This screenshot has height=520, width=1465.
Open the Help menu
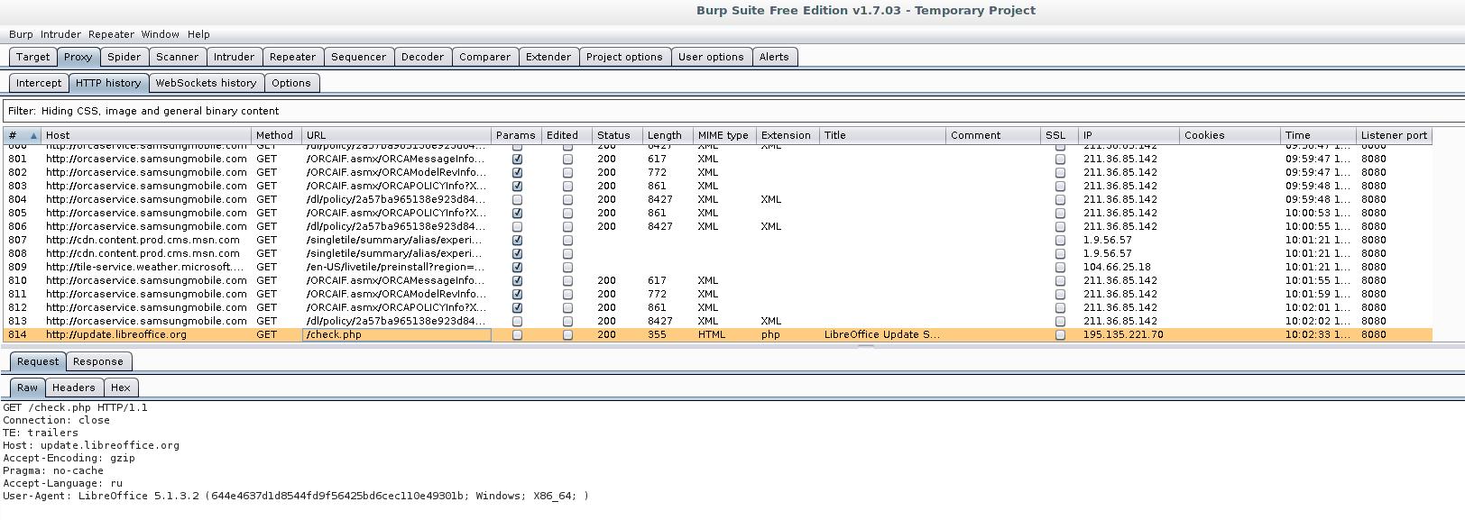(198, 34)
